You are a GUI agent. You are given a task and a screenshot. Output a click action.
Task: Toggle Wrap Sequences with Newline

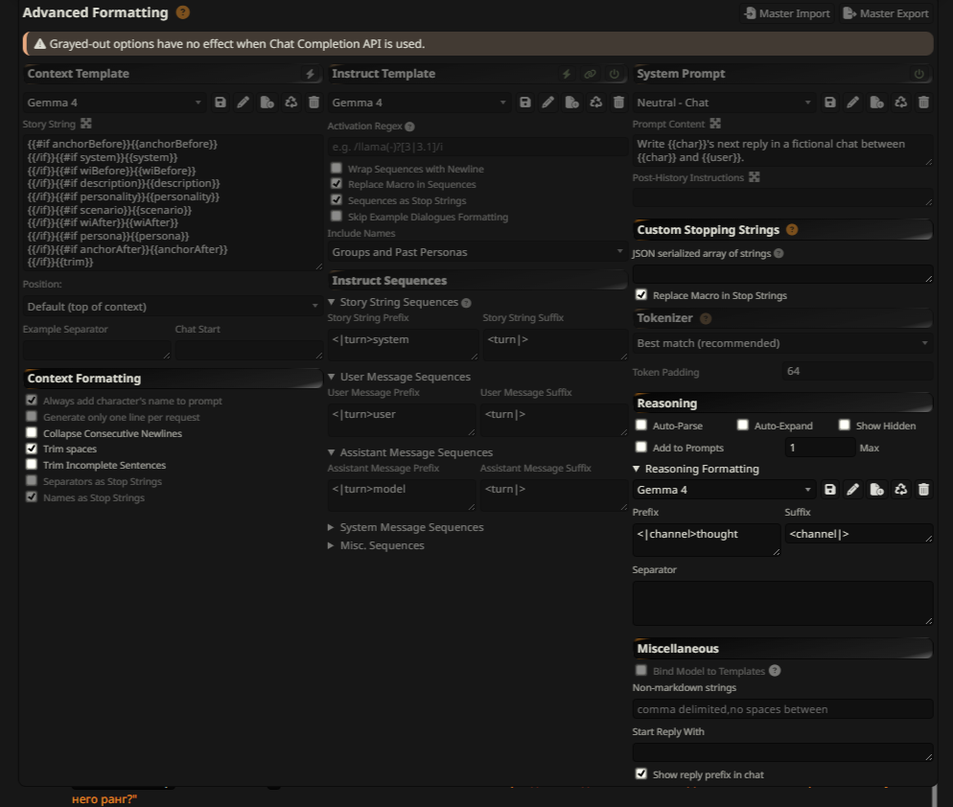point(337,168)
